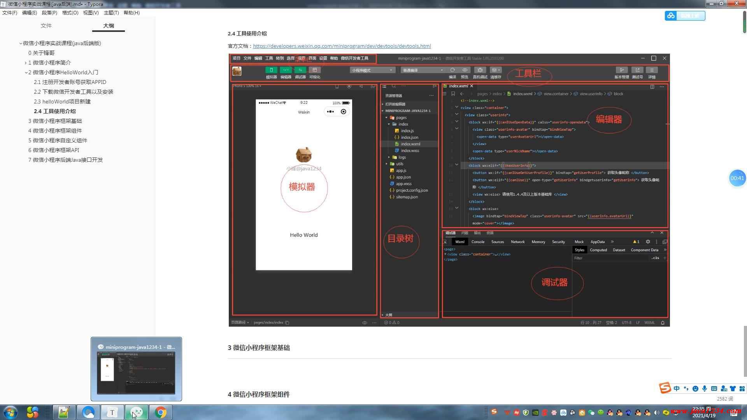Toggle Sogou voice input microphone
The height and width of the screenshot is (420, 747).
(x=705, y=388)
